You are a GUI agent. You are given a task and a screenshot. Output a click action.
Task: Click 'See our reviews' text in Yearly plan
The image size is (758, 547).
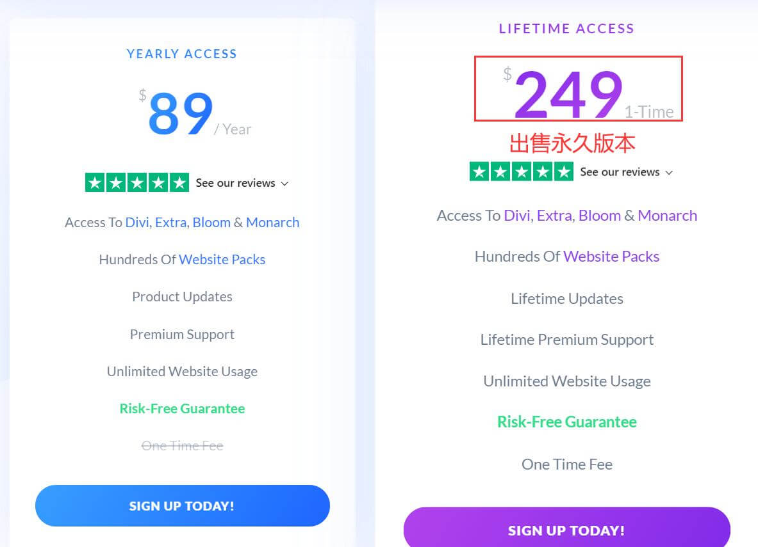click(x=235, y=183)
